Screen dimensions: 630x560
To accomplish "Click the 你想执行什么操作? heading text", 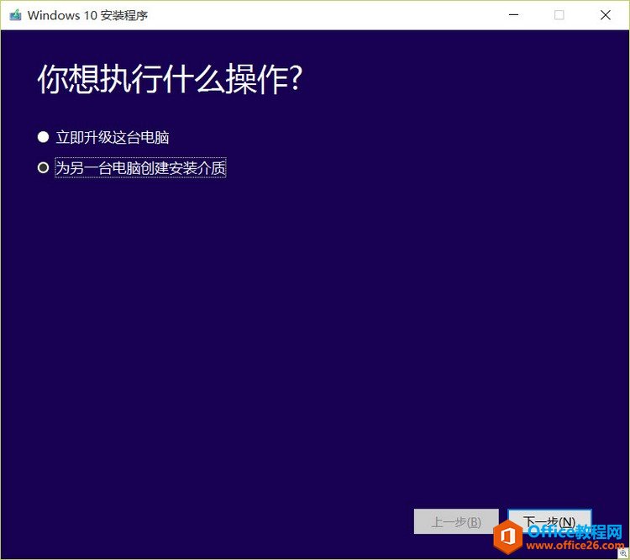I will pyautogui.click(x=170, y=78).
